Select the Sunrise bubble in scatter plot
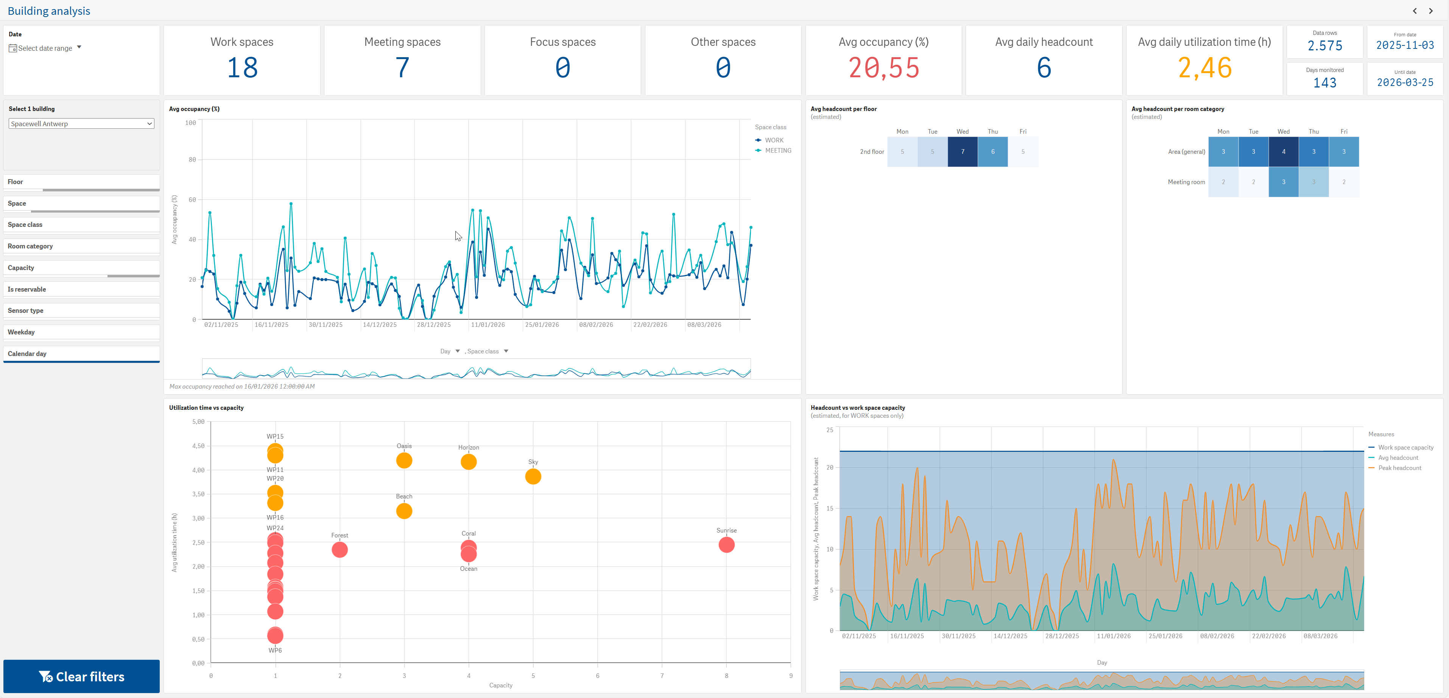 [x=726, y=545]
